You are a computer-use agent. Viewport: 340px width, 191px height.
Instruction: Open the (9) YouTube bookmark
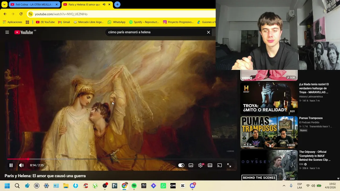45,22
